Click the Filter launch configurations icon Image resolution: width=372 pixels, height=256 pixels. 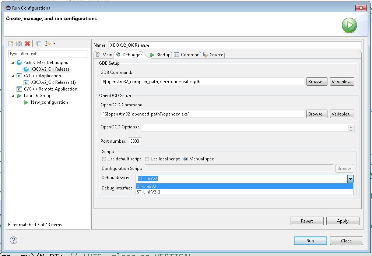(48, 43)
